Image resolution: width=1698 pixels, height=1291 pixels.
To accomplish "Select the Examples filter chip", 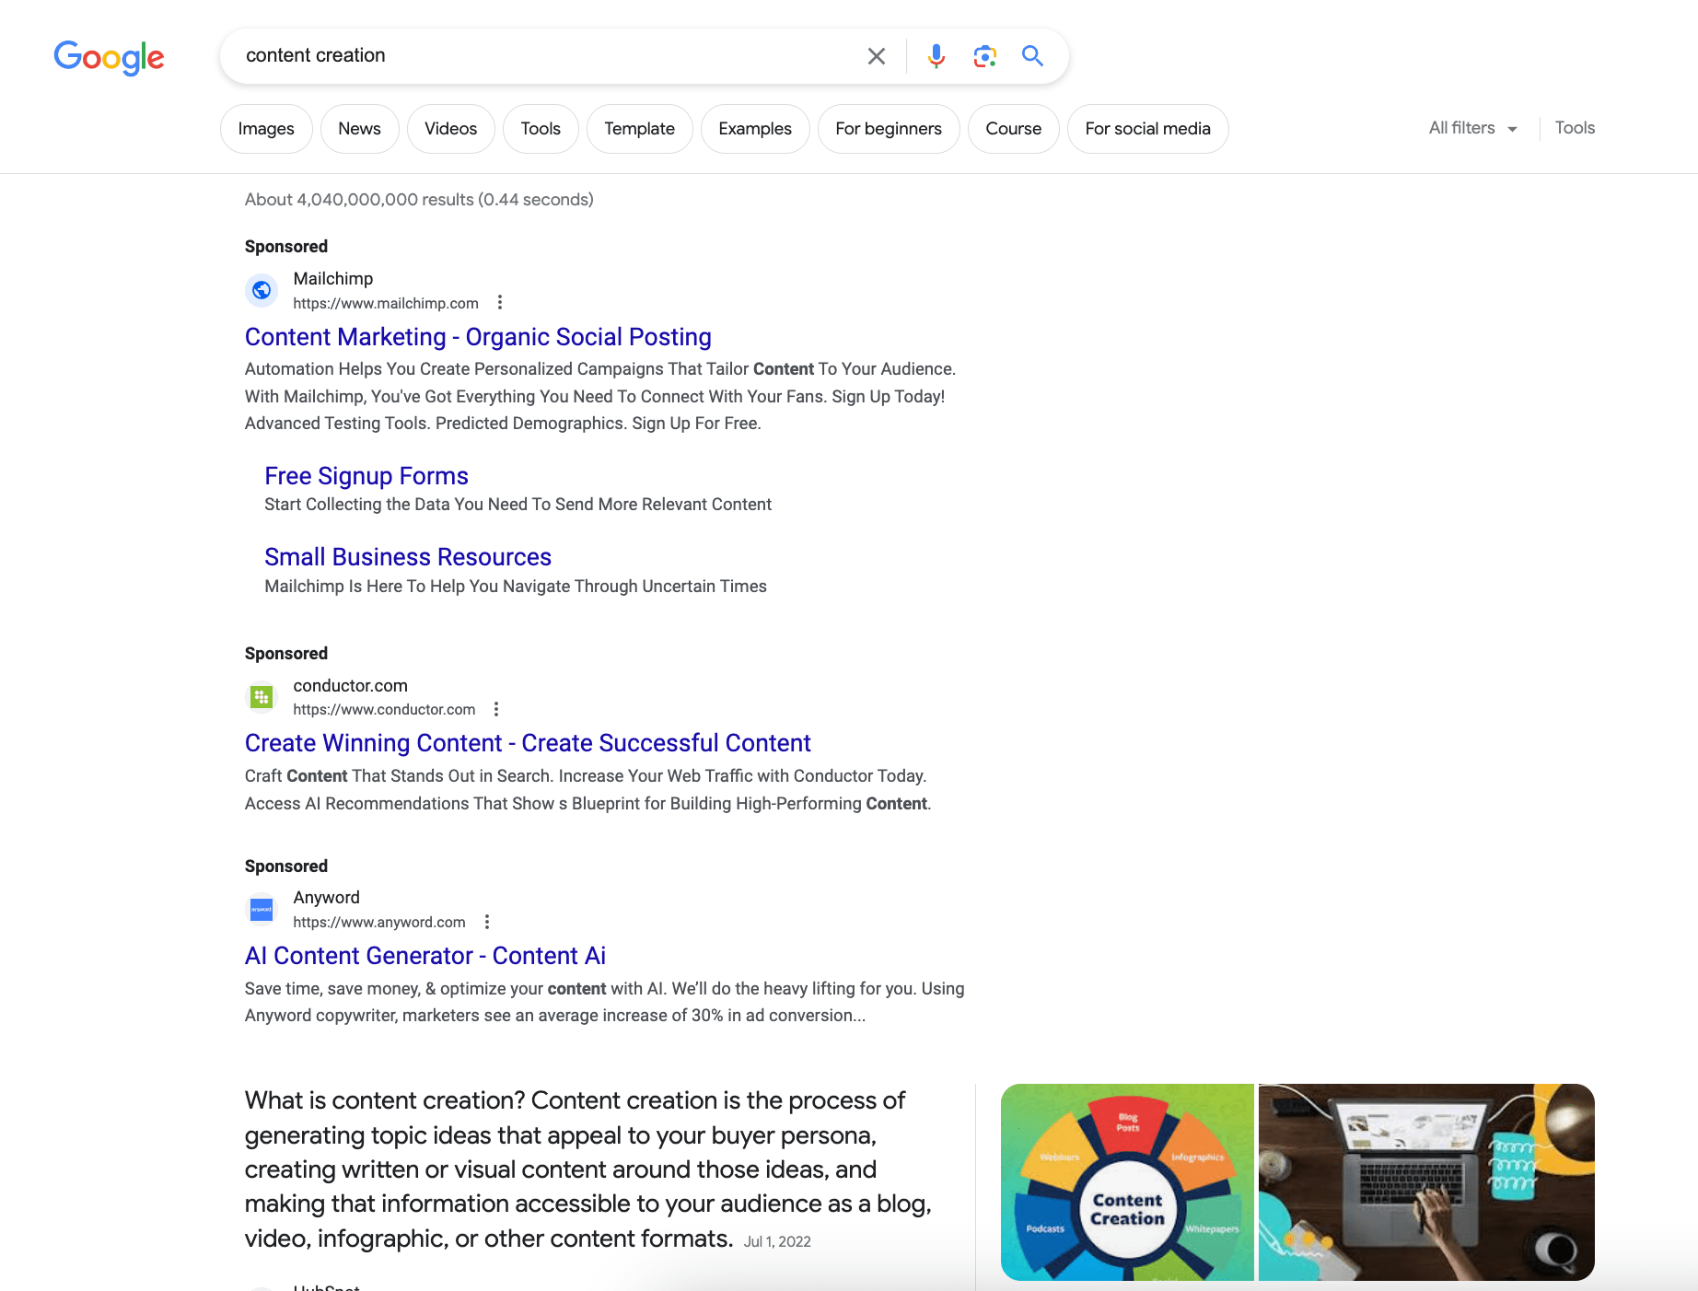I will (755, 129).
